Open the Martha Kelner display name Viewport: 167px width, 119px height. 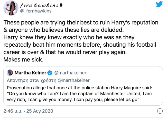coord(30,73)
